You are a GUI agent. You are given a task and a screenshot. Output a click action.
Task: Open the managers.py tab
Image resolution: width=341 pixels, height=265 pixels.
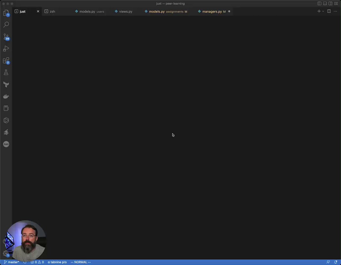pos(212,11)
